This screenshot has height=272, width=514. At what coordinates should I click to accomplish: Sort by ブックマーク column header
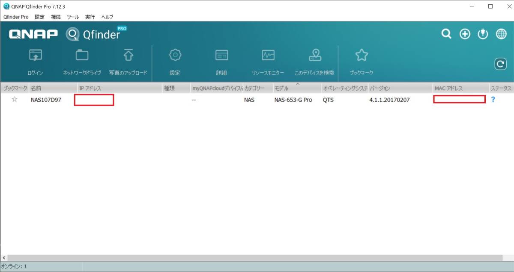(x=14, y=88)
